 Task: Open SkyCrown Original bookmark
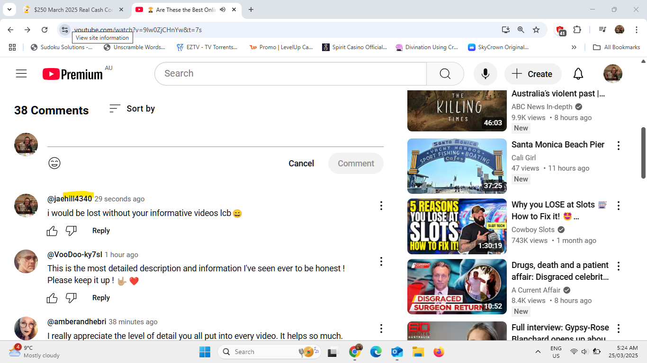coord(498,47)
